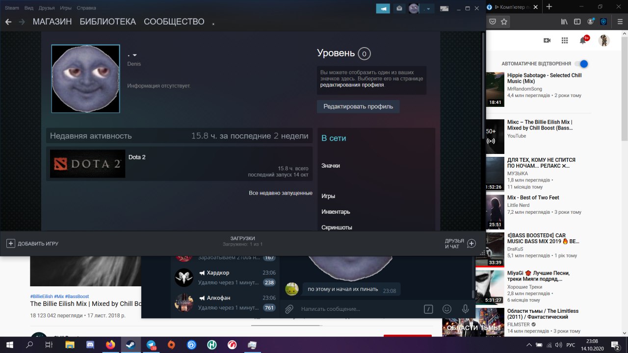Click the small avatar in the Steam title bar

pos(414,8)
